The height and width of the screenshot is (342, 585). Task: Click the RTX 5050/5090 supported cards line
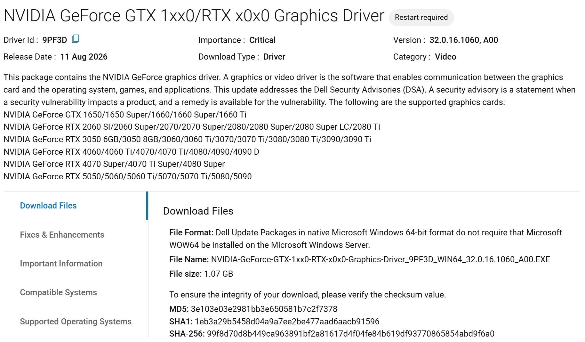[x=128, y=176]
